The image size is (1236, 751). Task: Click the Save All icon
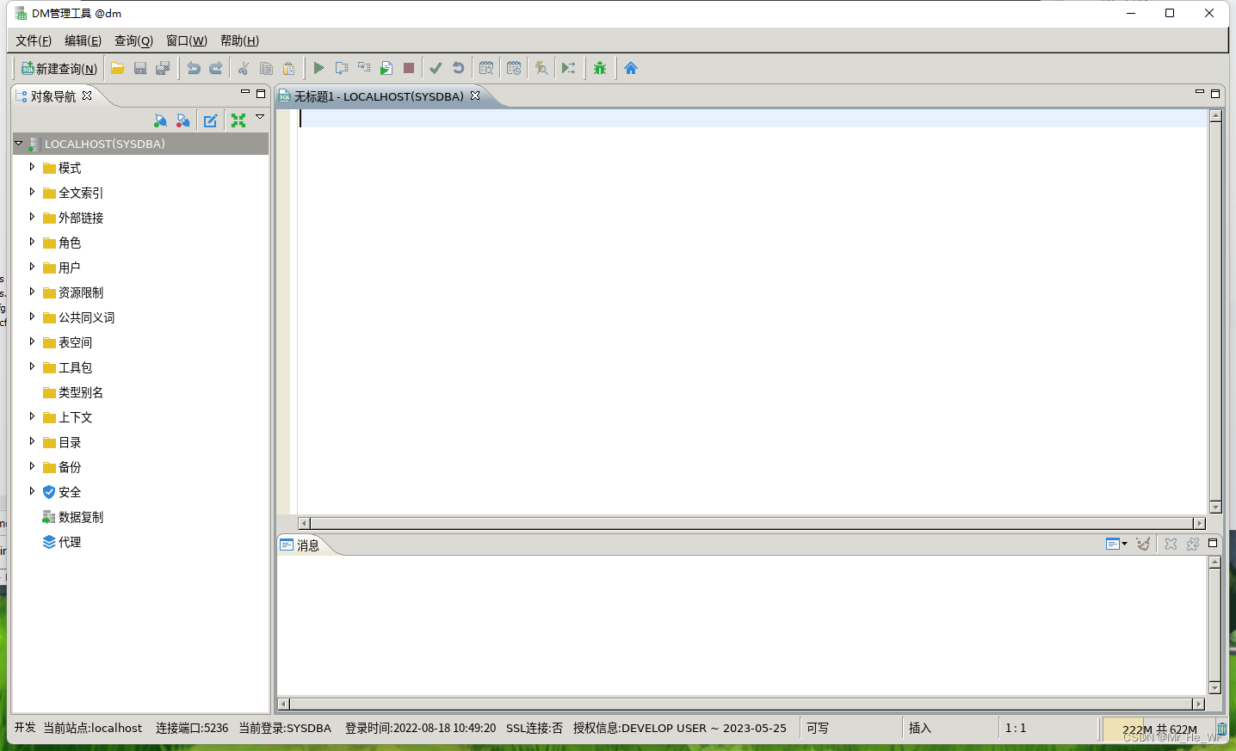(x=163, y=69)
